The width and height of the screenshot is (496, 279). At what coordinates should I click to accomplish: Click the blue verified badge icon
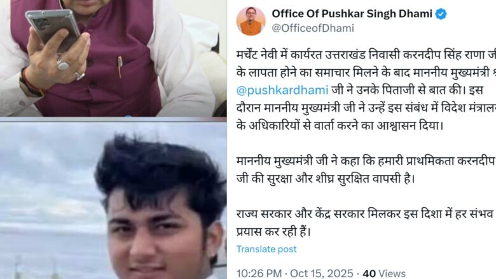441,14
